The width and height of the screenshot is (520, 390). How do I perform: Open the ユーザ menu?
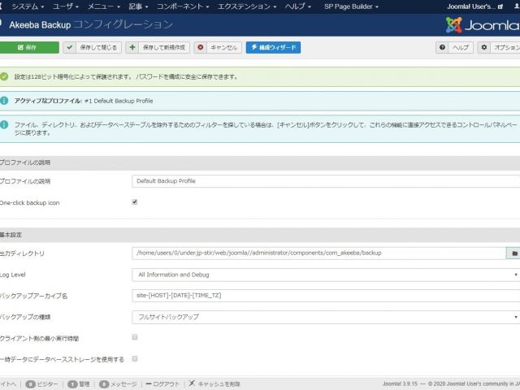click(65, 6)
